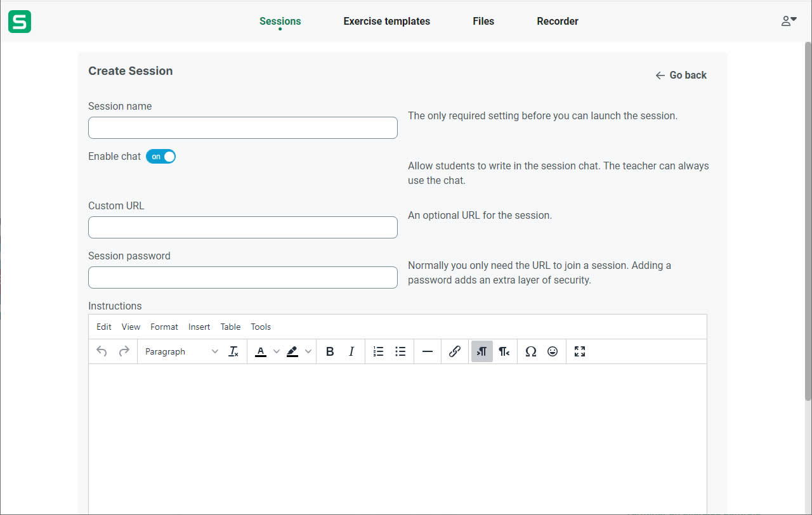The width and height of the screenshot is (812, 515).
Task: Insert a numbered list
Action: click(379, 351)
